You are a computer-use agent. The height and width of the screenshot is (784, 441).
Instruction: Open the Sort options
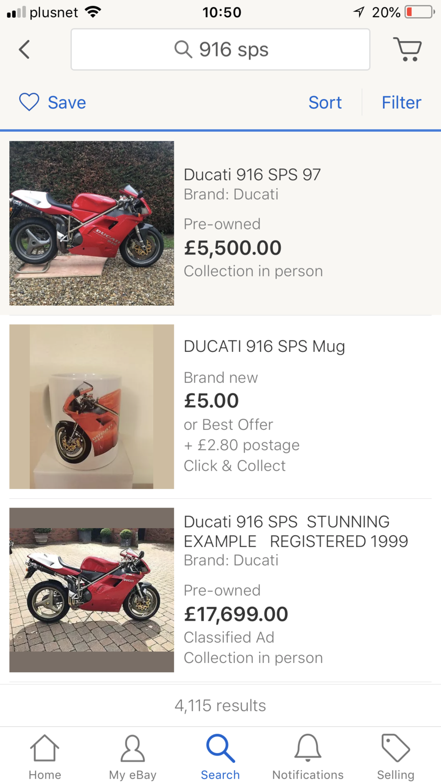325,102
